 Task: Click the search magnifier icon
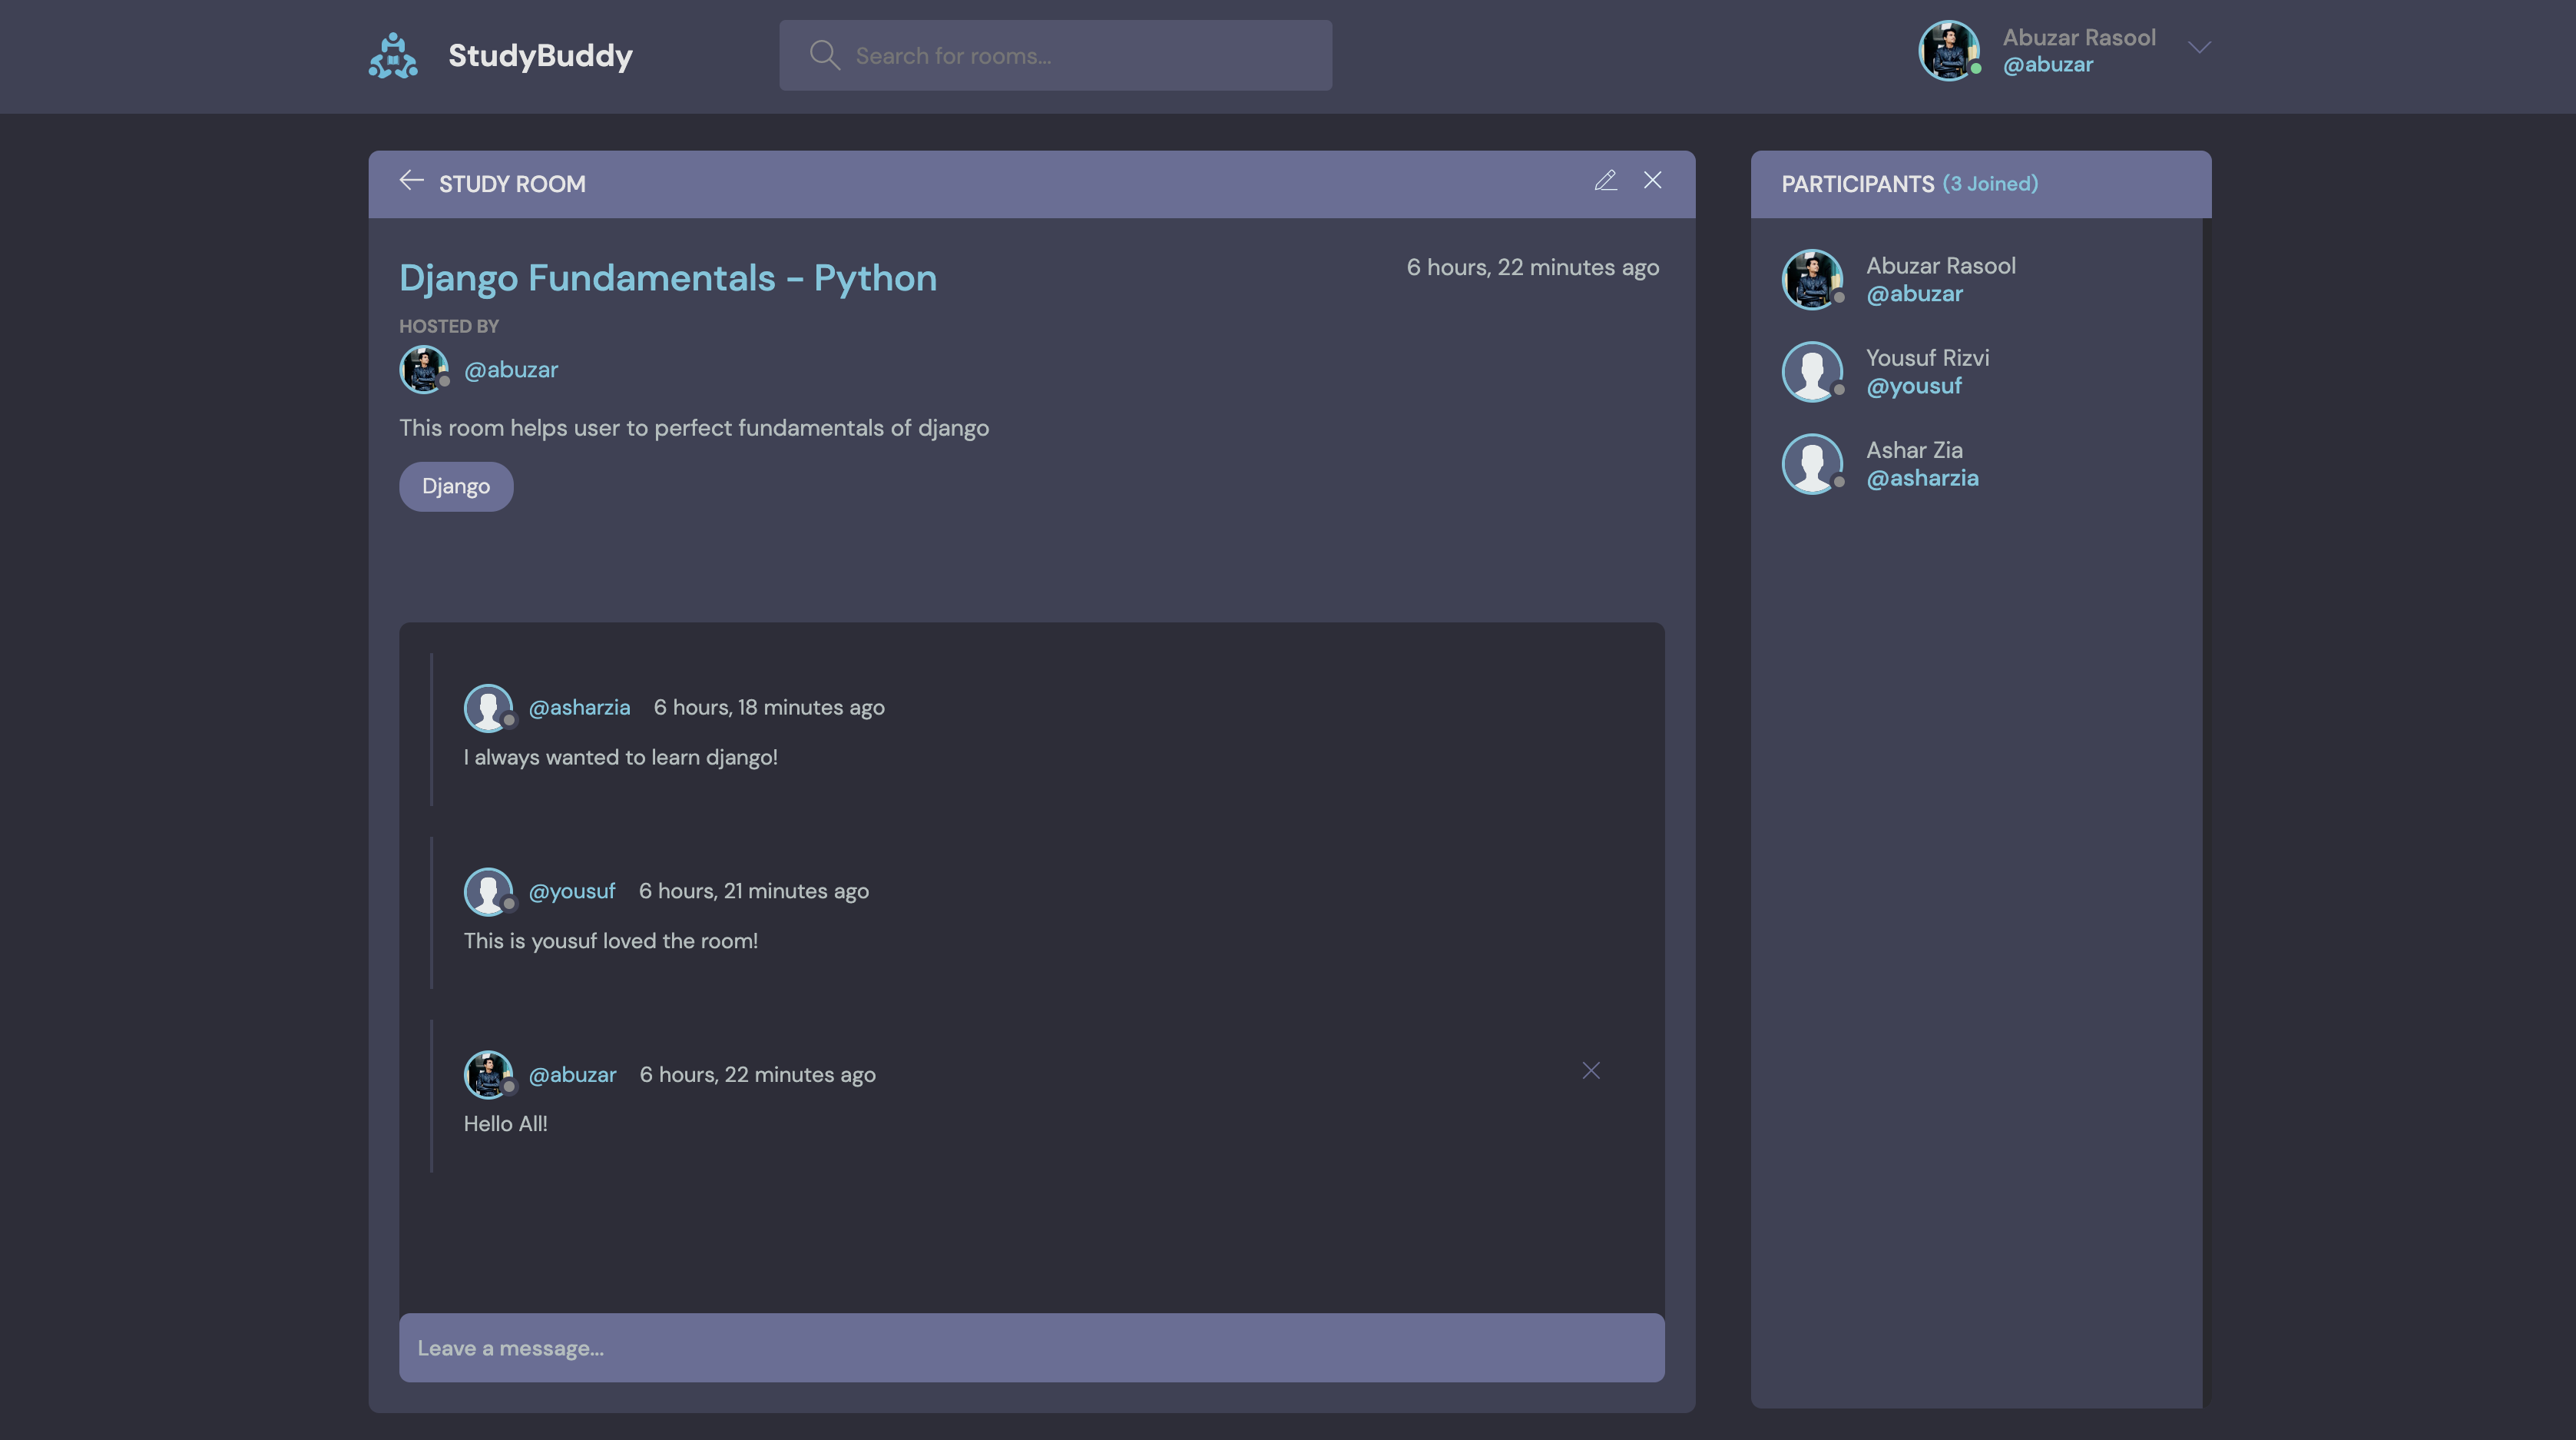[824, 55]
